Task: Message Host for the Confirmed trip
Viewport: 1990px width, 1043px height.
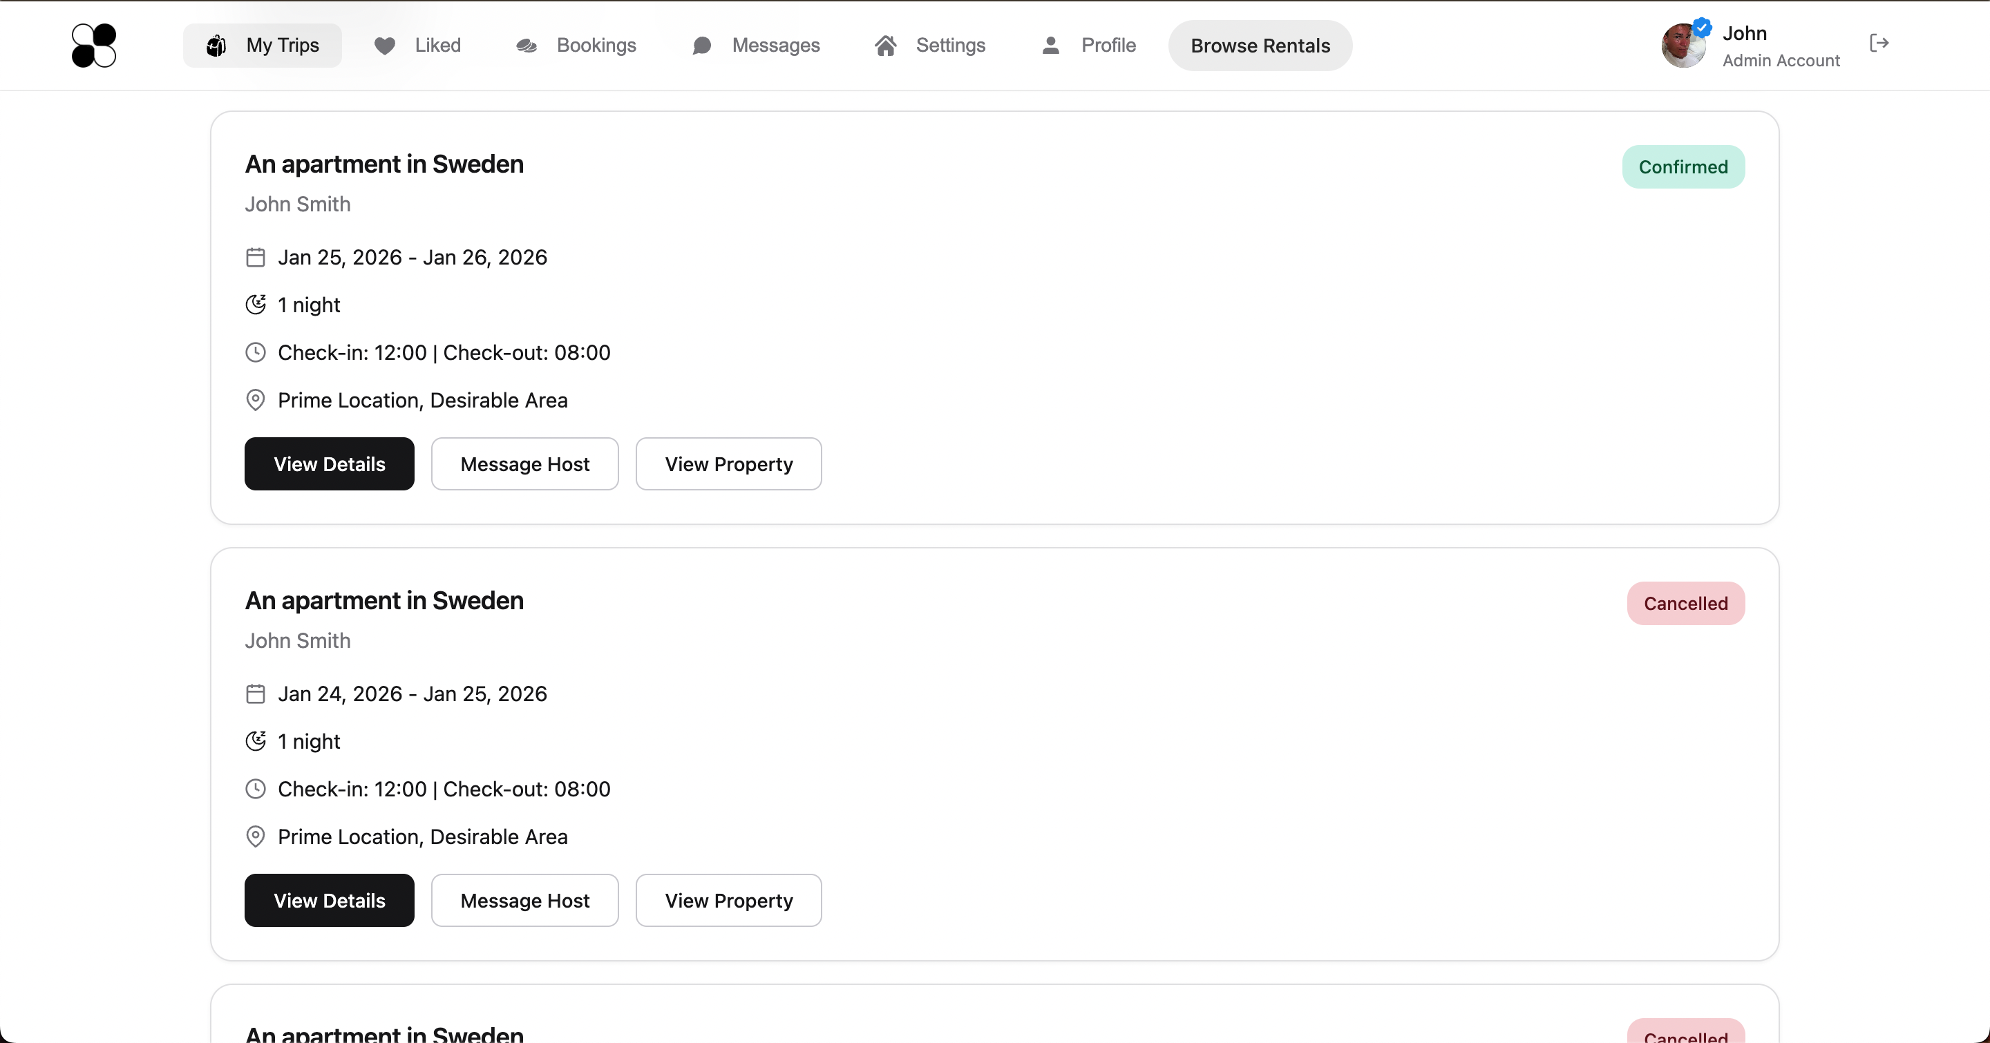Action: (524, 464)
